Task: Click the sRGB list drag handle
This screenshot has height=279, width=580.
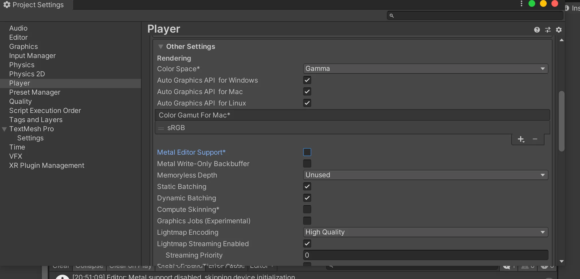Action: 161,128
